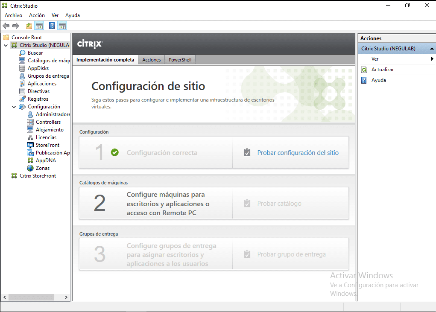The height and width of the screenshot is (312, 436).
Task: Switch to the PowerShell tab
Action: [180, 59]
